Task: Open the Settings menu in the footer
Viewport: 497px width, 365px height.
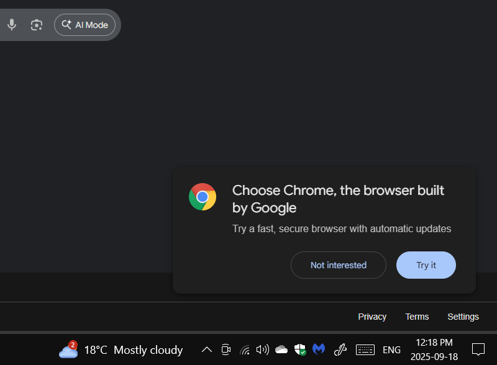Action: click(x=463, y=317)
